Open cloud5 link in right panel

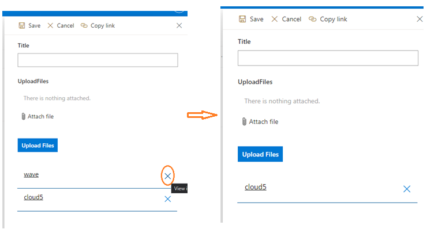[x=256, y=187]
